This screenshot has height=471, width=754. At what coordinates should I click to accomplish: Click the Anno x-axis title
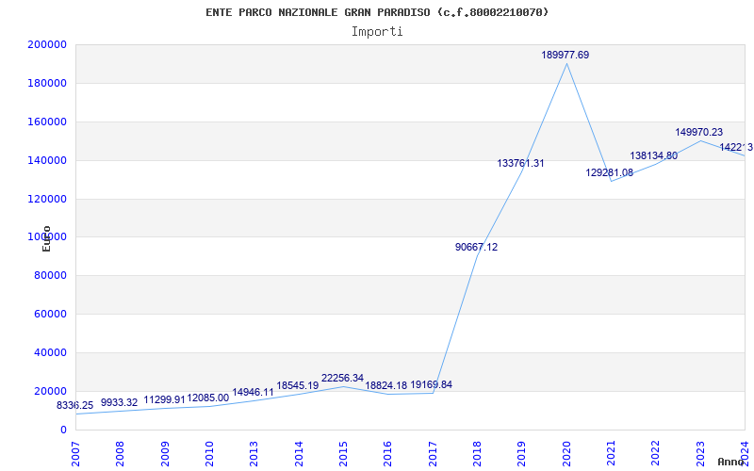(x=730, y=462)
